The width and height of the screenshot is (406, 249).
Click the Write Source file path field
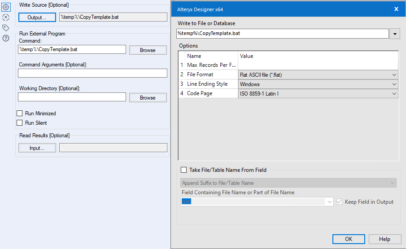(113, 17)
